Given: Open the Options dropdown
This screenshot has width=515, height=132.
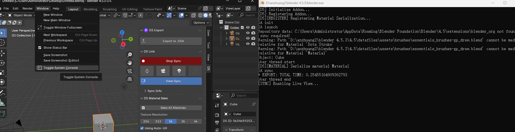Looking at the screenshot, I should tap(201, 23).
